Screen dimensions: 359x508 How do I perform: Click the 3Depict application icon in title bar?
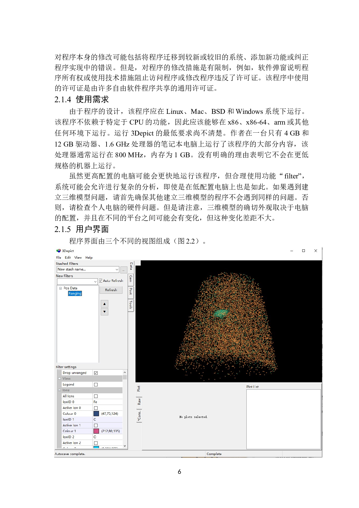tap(58, 251)
